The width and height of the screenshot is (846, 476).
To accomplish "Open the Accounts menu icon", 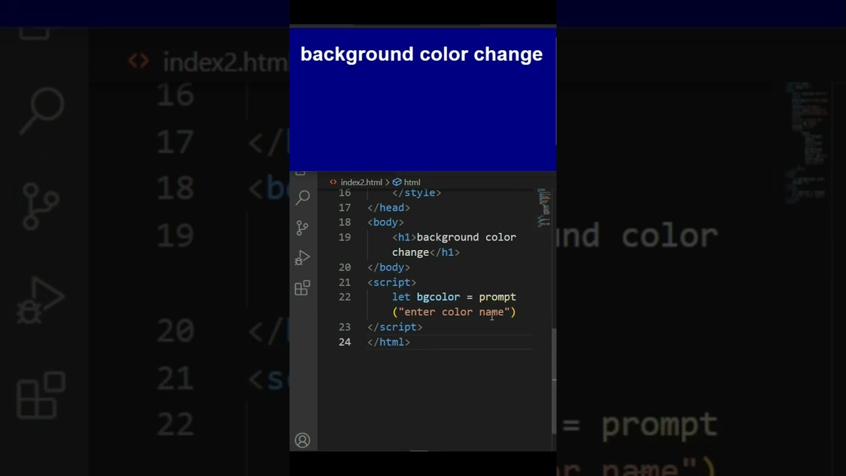I will tap(303, 440).
